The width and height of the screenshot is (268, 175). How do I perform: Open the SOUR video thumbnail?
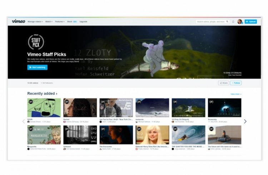coord(44,108)
